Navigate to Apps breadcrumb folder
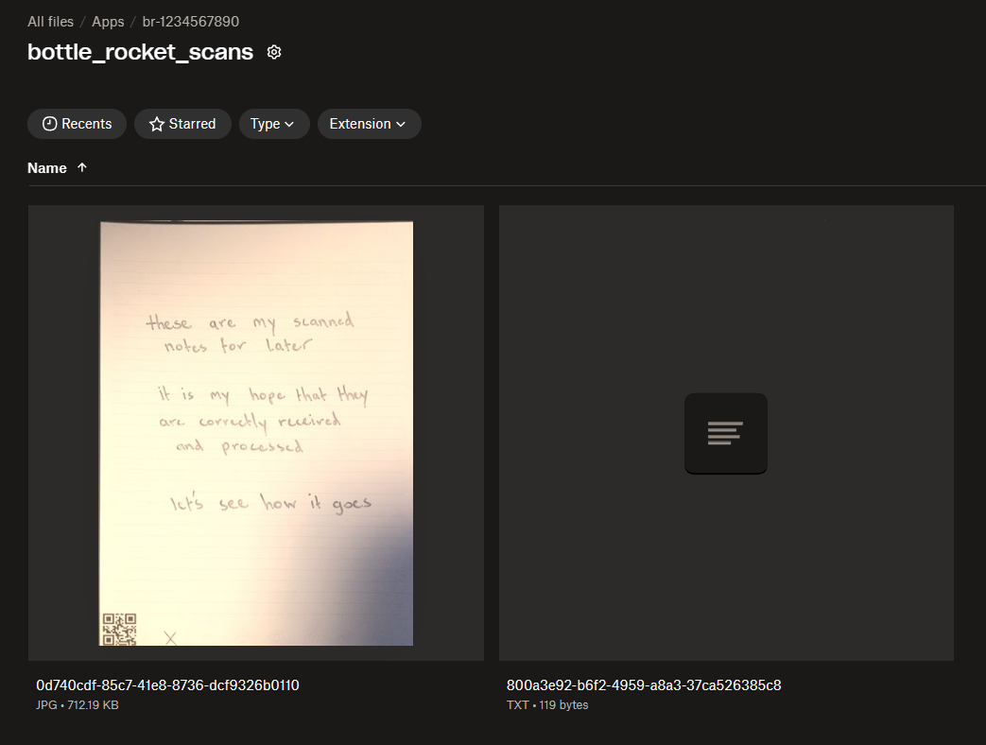 (108, 22)
